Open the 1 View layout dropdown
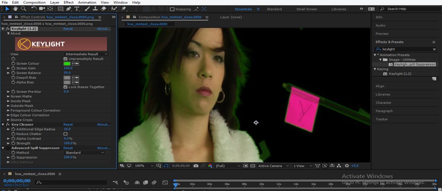The image size is (442, 191). pos(303,166)
